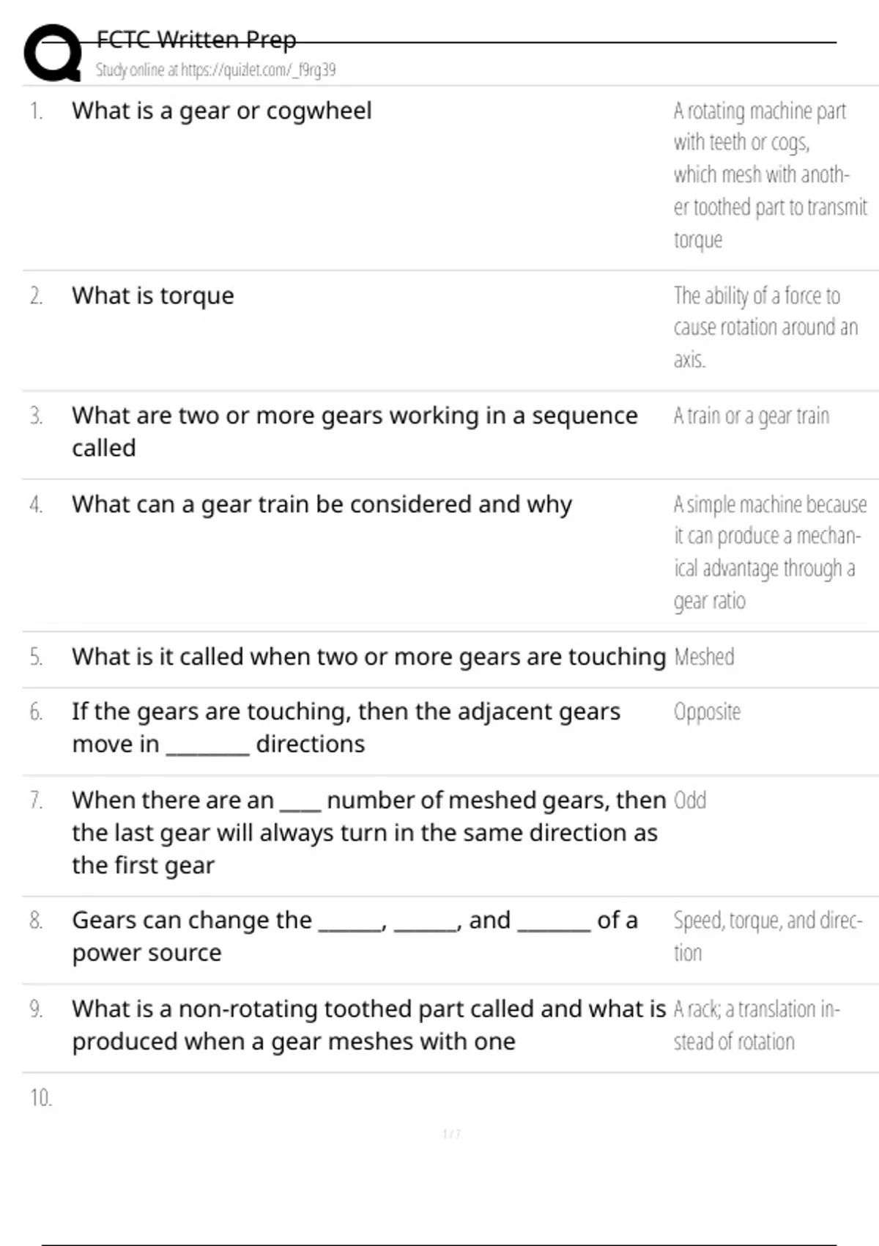879x1246 pixels.
Task: Click the rotating machine part definition
Action: (x=769, y=175)
